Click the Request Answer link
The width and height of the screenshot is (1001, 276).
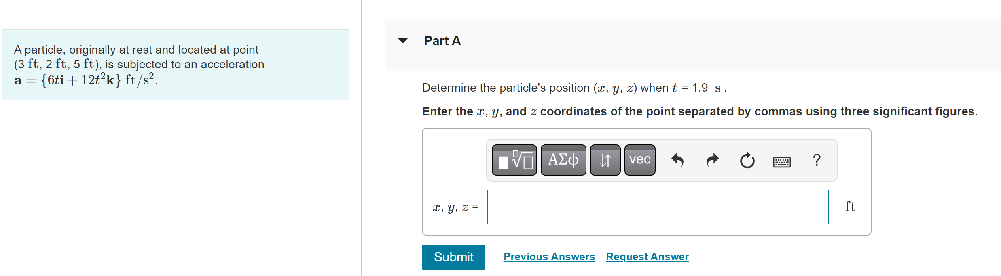pos(647,257)
